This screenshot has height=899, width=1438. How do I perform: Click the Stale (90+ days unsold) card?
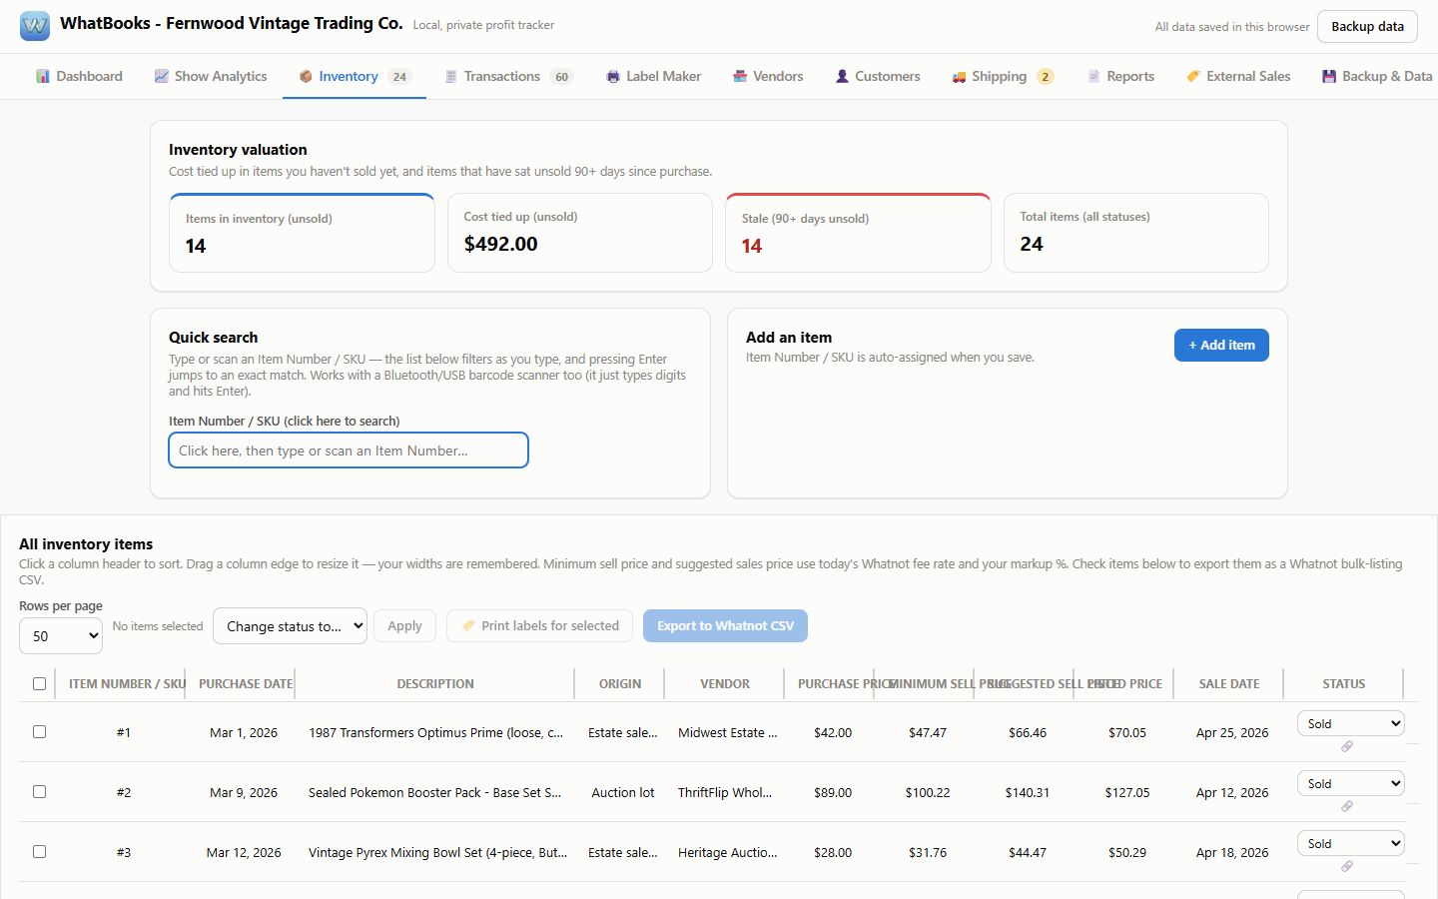[858, 233]
